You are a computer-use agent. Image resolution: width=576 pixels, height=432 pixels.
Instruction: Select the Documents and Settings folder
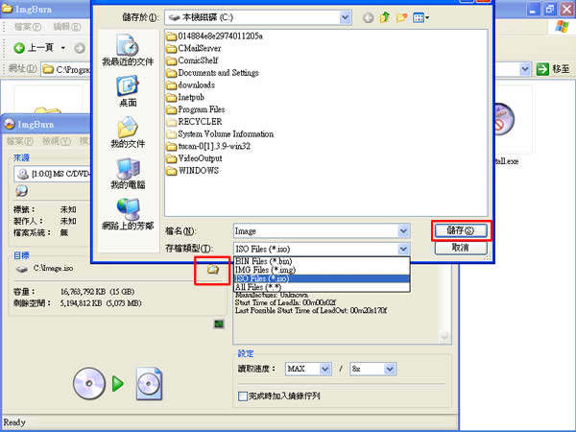pos(212,73)
